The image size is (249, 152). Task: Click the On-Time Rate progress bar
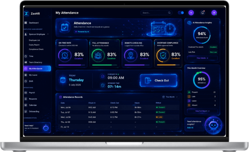click(x=72, y=65)
